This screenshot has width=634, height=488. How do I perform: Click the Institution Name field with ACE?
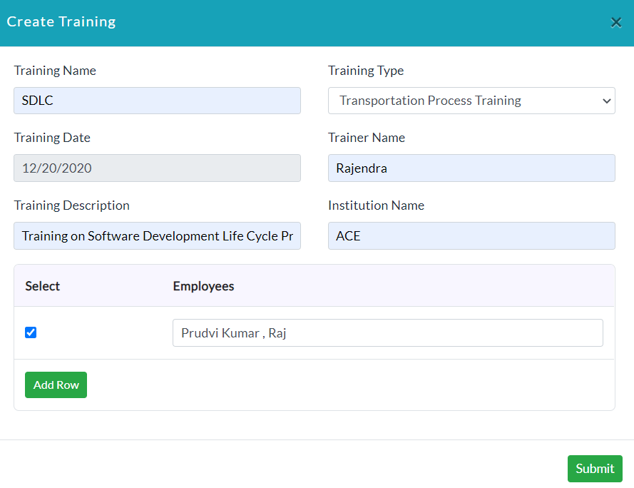(471, 235)
